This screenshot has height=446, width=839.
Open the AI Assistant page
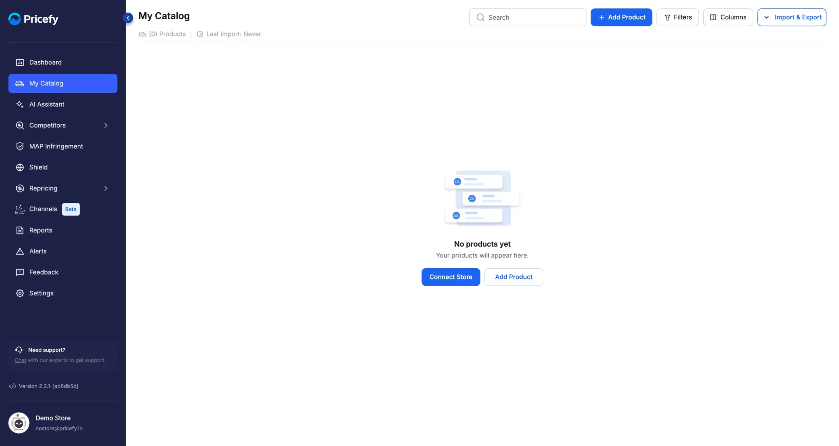pyautogui.click(x=63, y=104)
